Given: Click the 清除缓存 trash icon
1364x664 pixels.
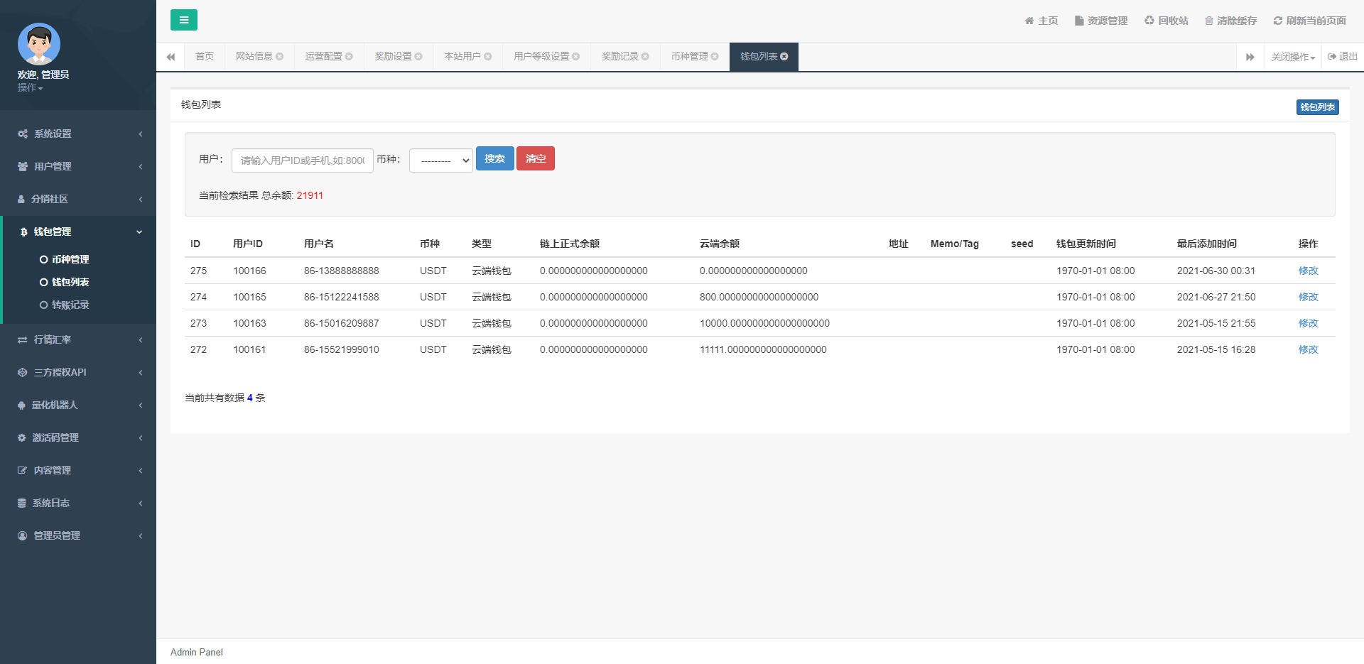Looking at the screenshot, I should (x=1209, y=21).
